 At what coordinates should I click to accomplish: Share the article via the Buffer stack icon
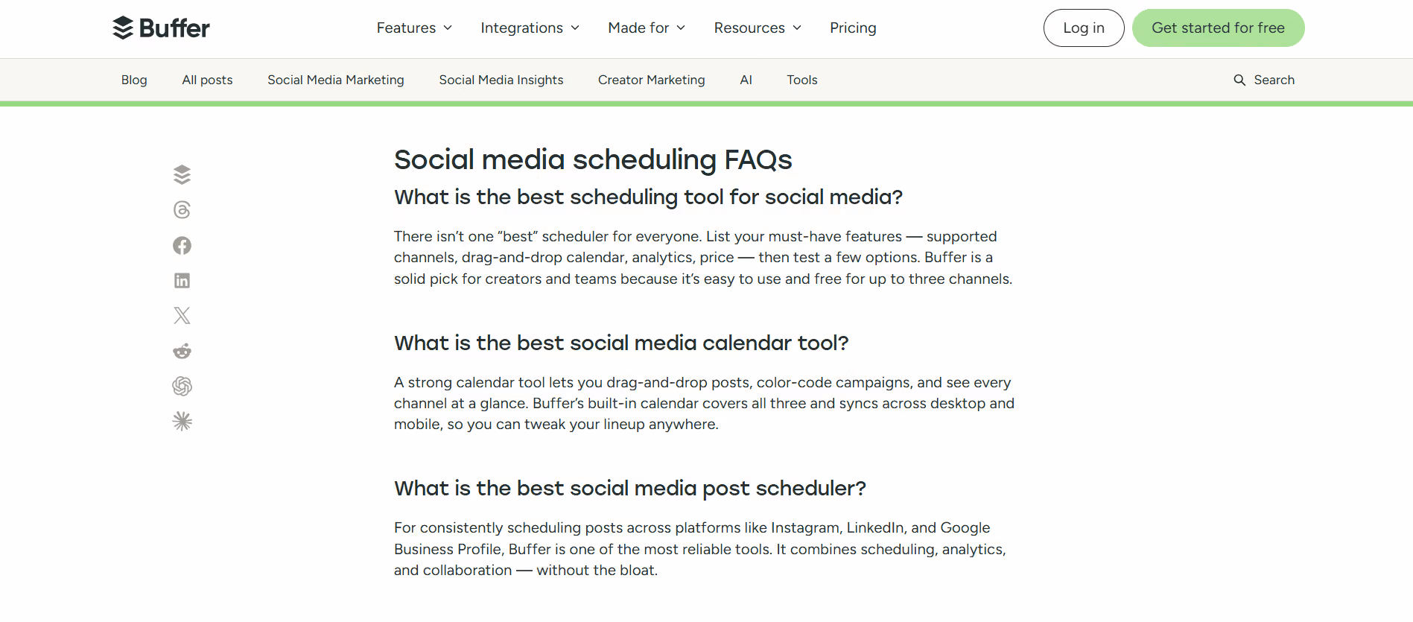click(x=182, y=174)
